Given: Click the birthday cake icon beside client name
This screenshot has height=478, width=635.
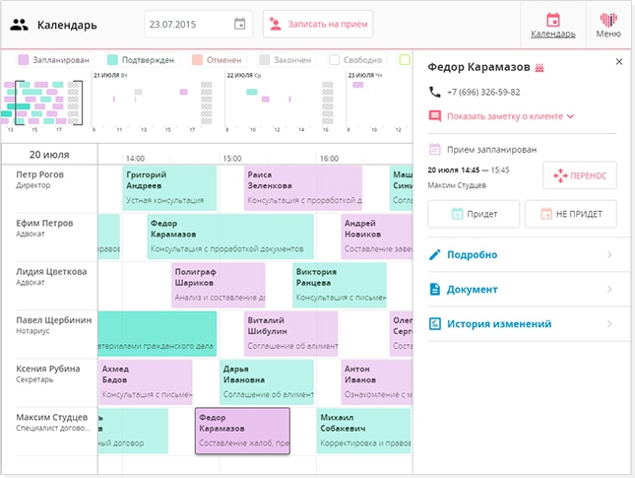Looking at the screenshot, I should [x=539, y=67].
